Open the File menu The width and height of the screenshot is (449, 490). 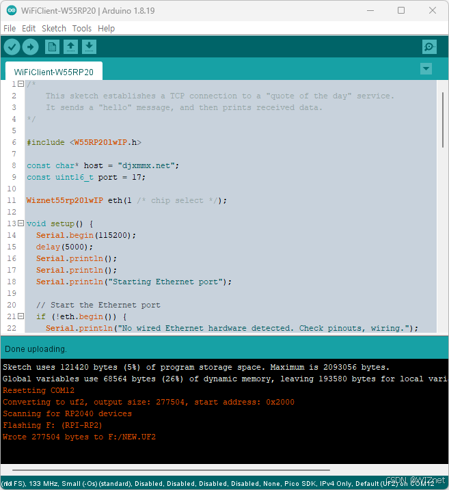[x=10, y=29]
